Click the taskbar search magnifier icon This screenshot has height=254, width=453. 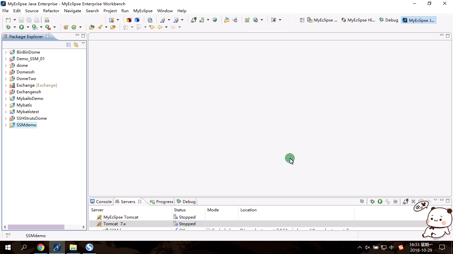tap(24, 247)
